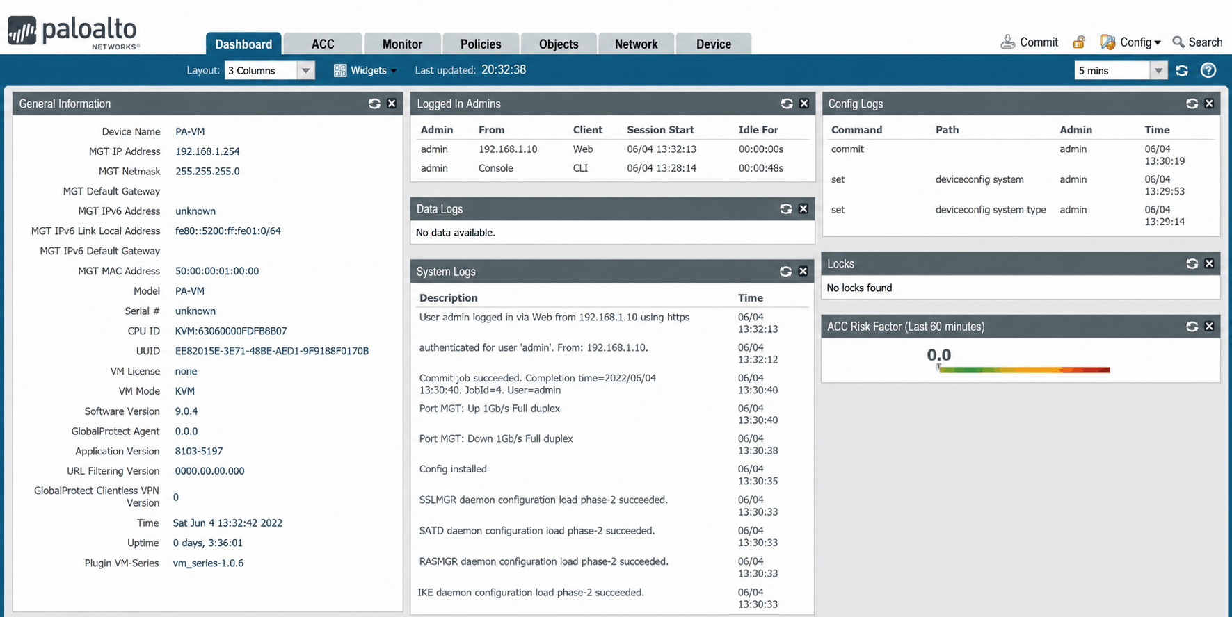Close the General Information widget
This screenshot has height=617, width=1232.
[x=392, y=104]
